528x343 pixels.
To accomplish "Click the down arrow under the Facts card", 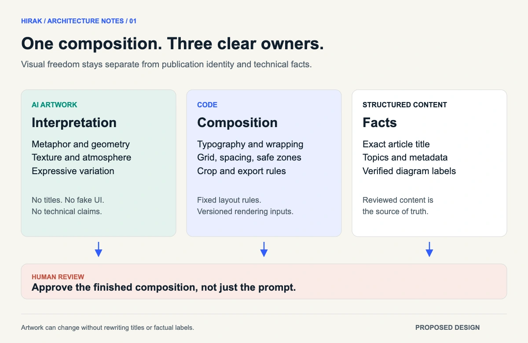I will pyautogui.click(x=429, y=249).
